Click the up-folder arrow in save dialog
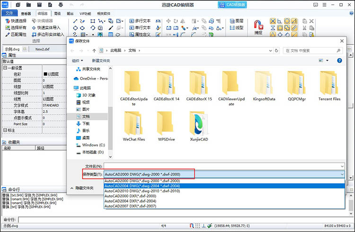Viewport: 355px width, 232px height. [94, 51]
